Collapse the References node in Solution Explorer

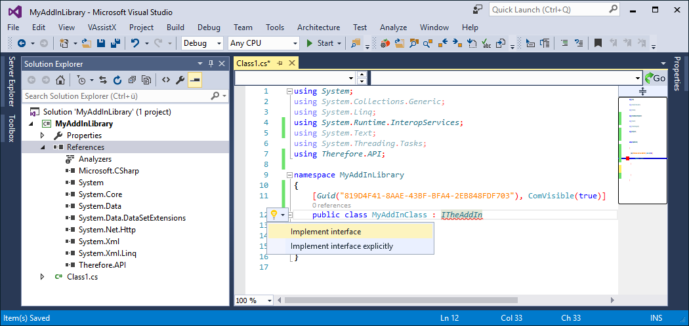pyautogui.click(x=43, y=147)
